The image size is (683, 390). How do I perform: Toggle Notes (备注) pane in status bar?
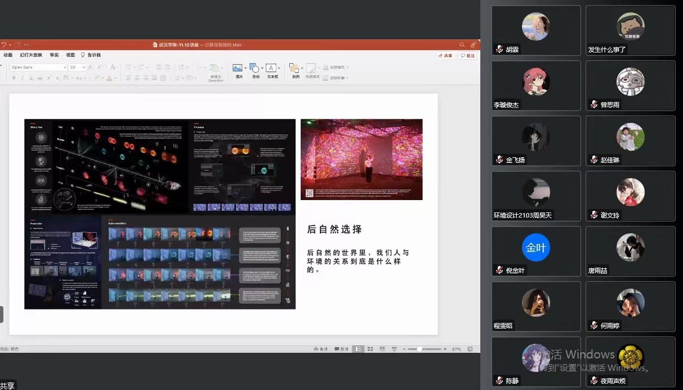[x=320, y=349]
